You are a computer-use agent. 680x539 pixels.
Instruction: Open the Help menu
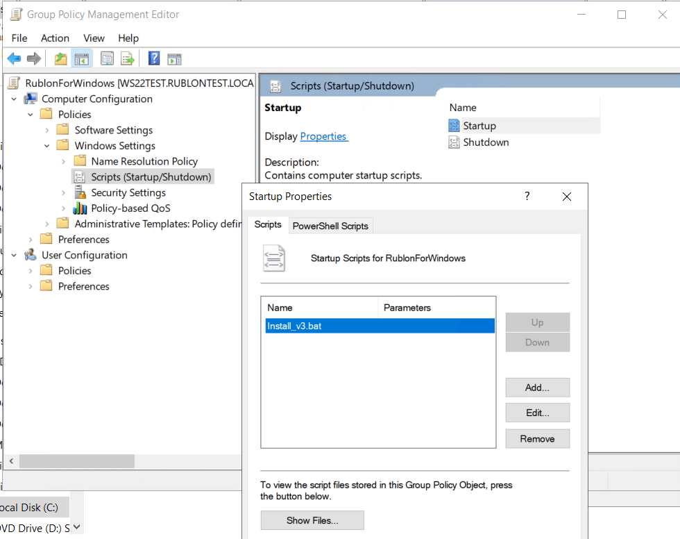click(x=128, y=38)
